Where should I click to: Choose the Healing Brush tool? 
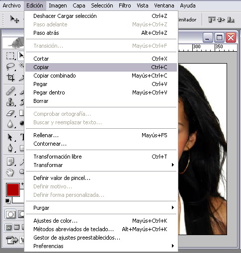click(10, 91)
